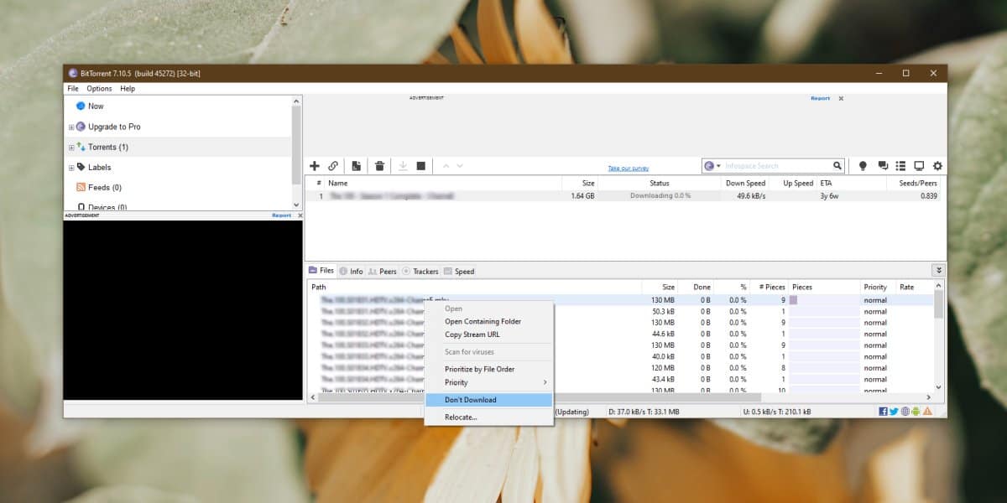
Task: Choose Copy Stream URL in context menu
Action: (x=488, y=334)
